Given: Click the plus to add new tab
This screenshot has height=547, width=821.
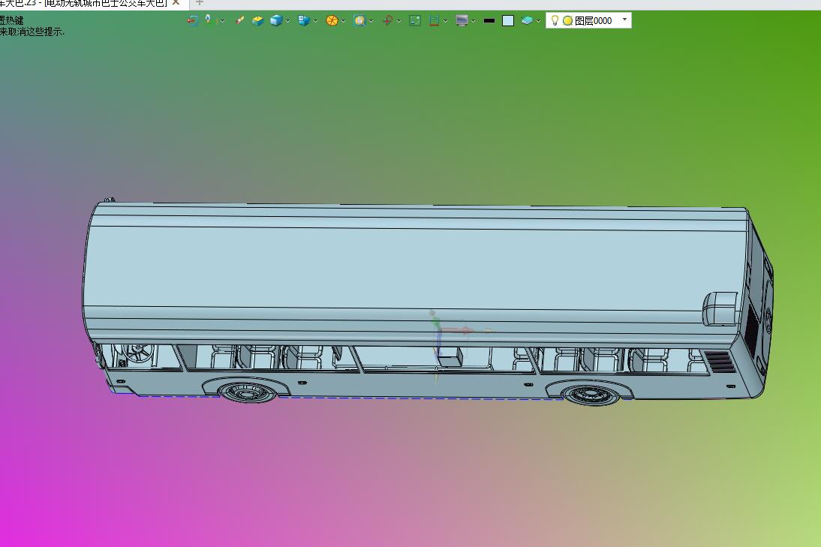Looking at the screenshot, I should (200, 2).
